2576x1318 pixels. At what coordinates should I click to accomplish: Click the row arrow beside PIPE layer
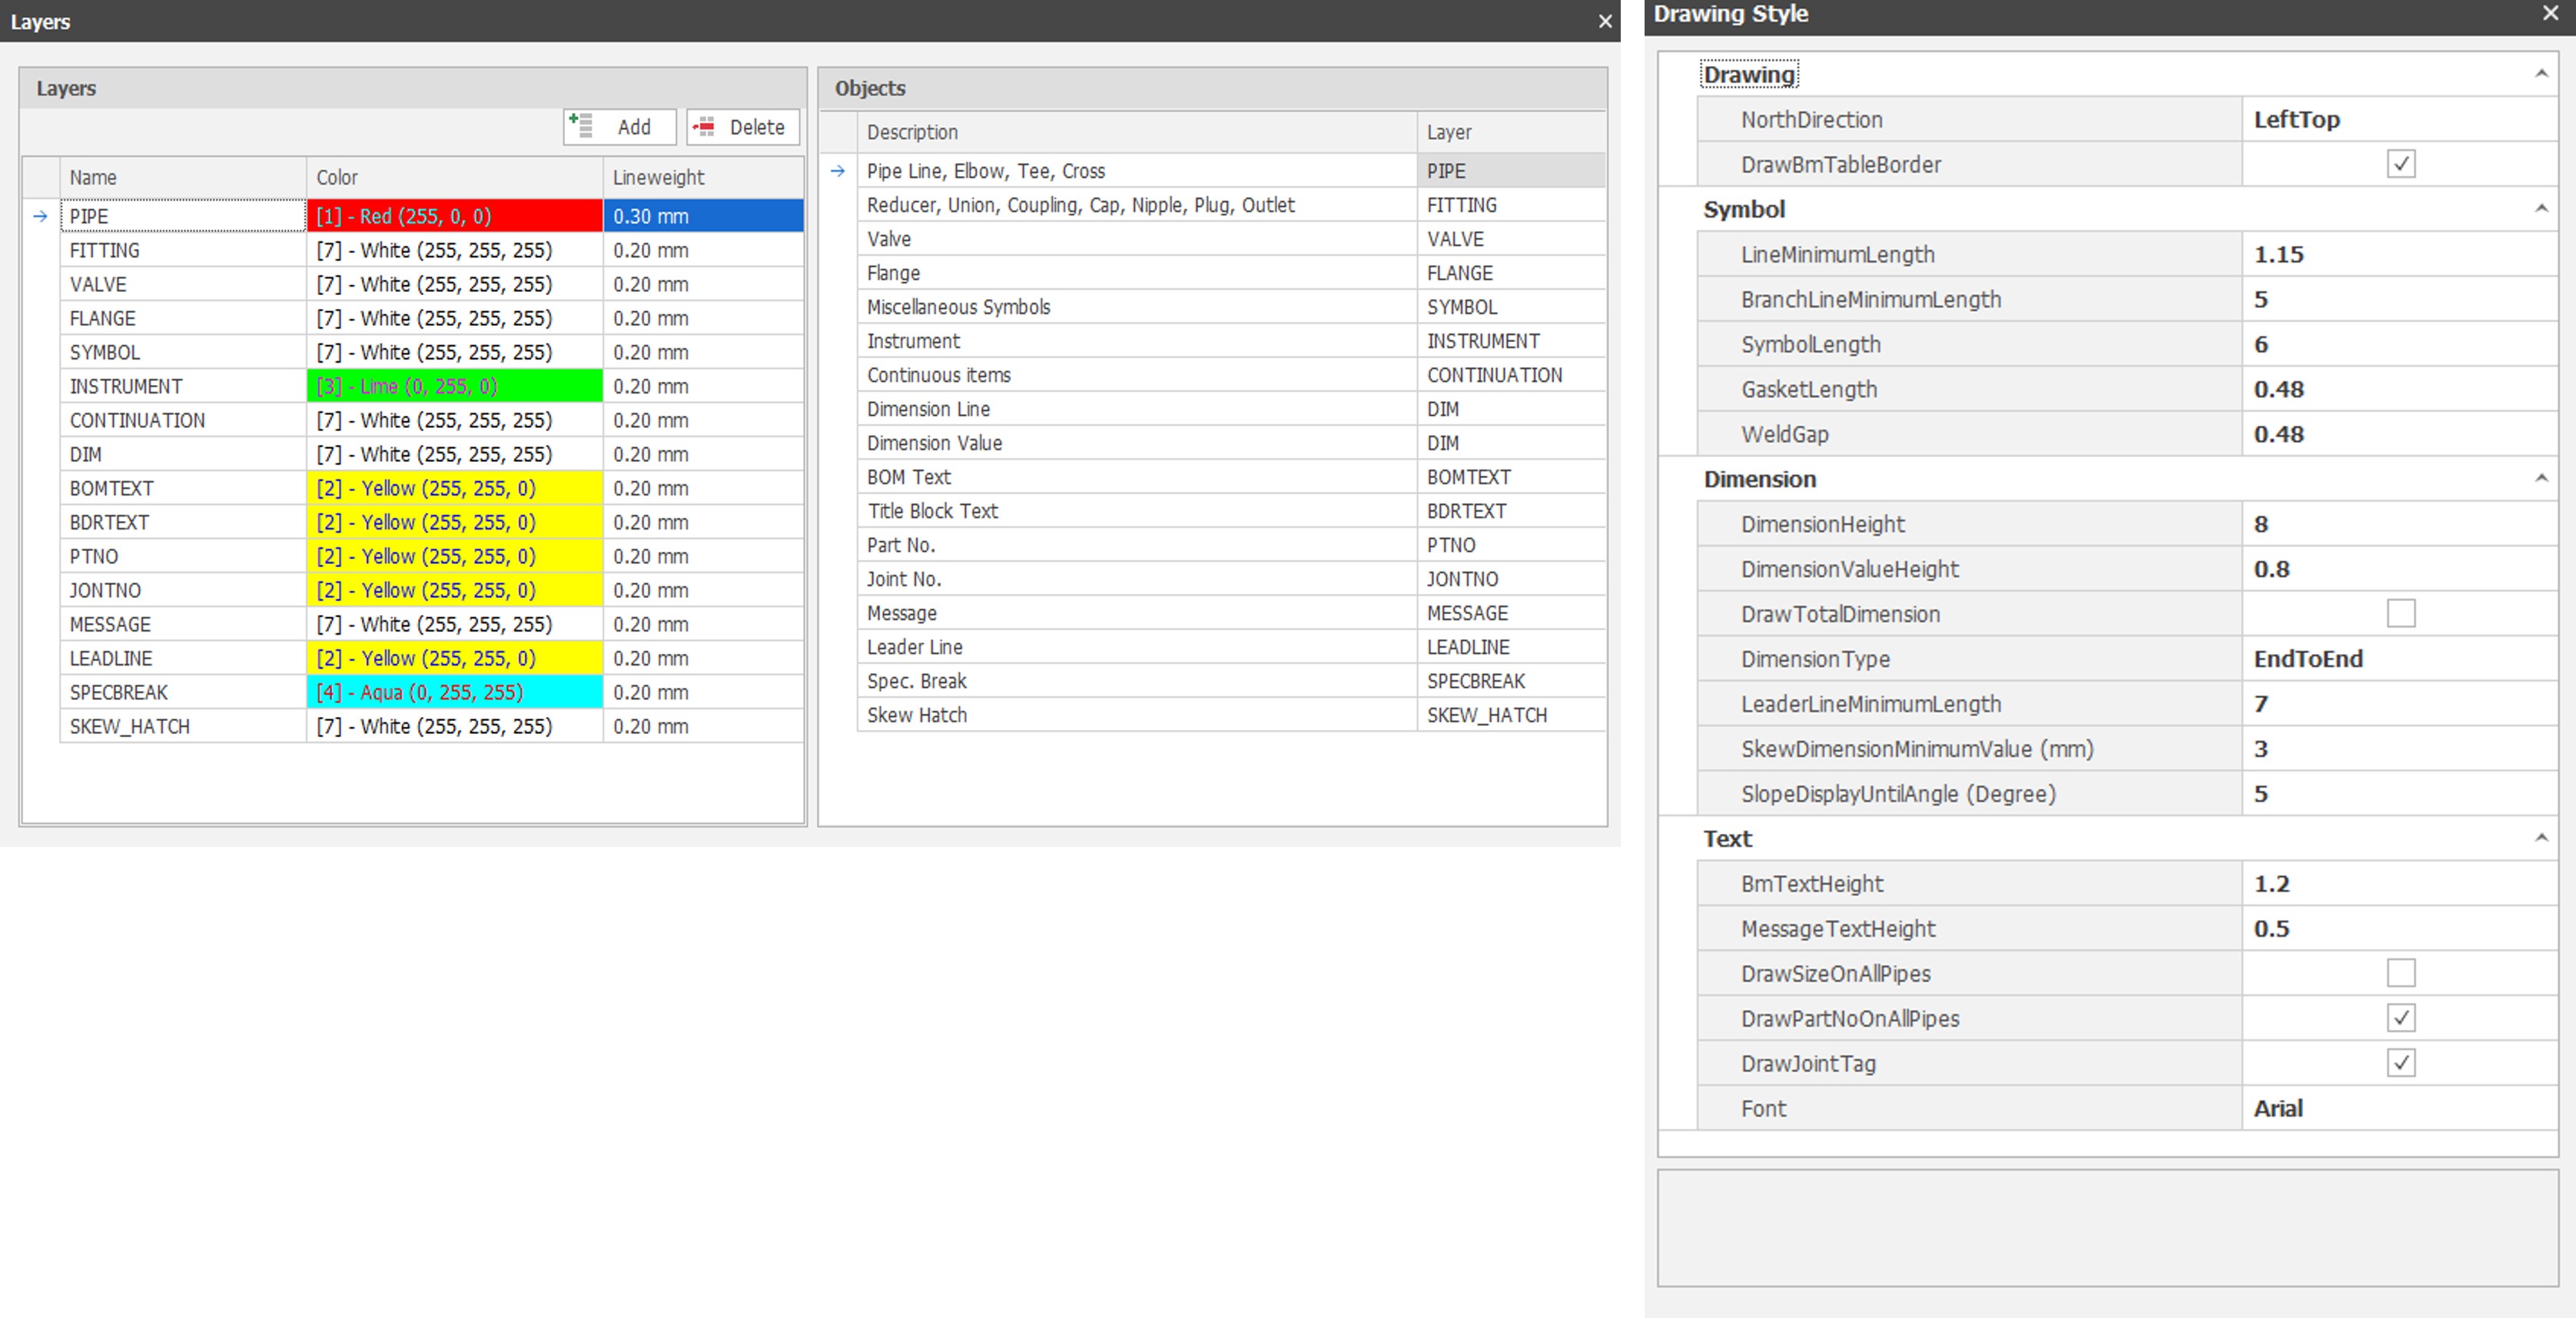click(x=40, y=216)
